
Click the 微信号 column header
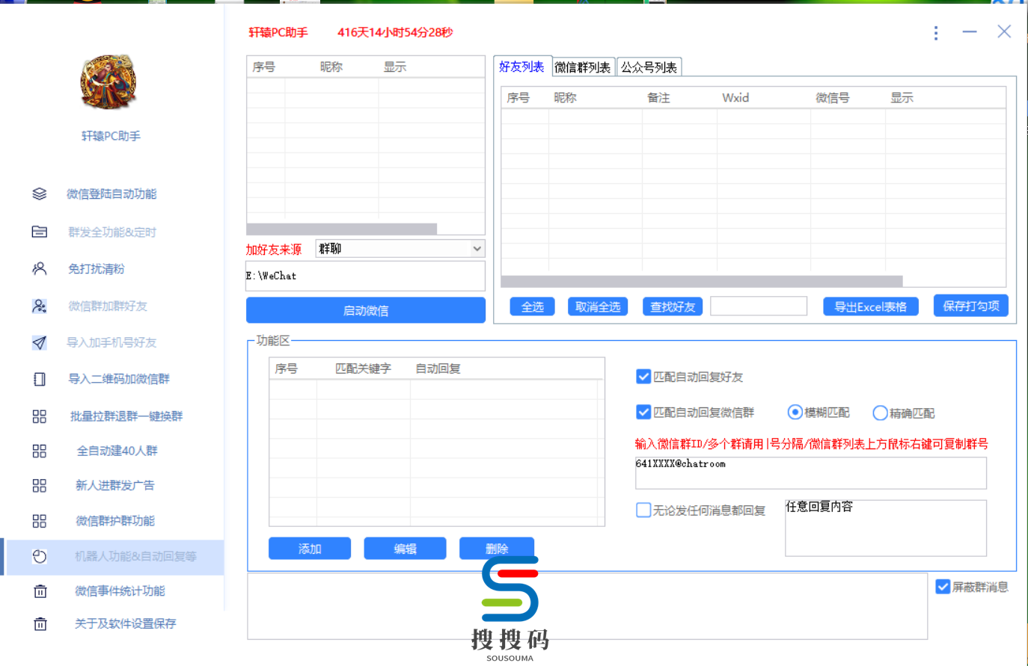[x=833, y=98]
